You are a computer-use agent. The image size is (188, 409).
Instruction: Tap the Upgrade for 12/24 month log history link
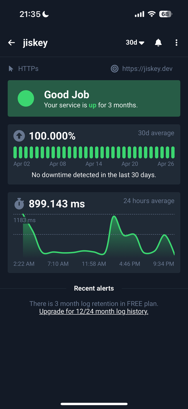coord(94,311)
